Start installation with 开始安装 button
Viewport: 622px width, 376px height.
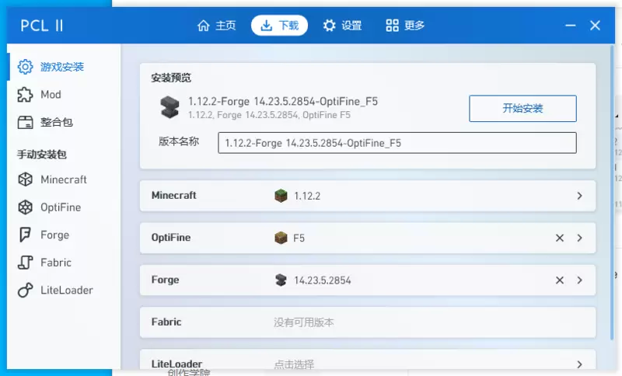[x=522, y=108]
